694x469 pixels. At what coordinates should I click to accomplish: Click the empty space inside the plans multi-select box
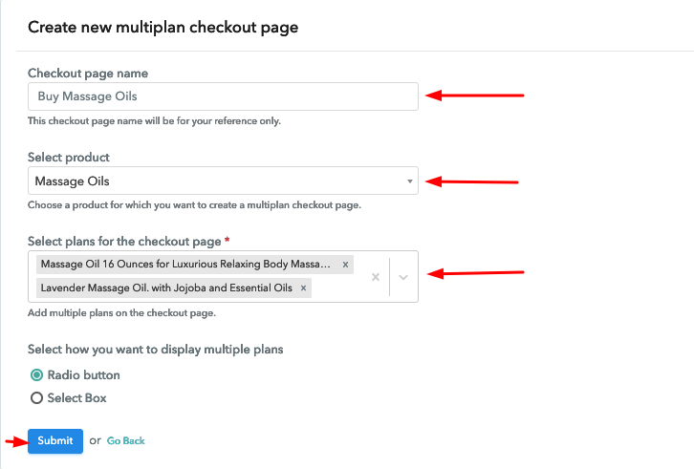click(x=339, y=288)
